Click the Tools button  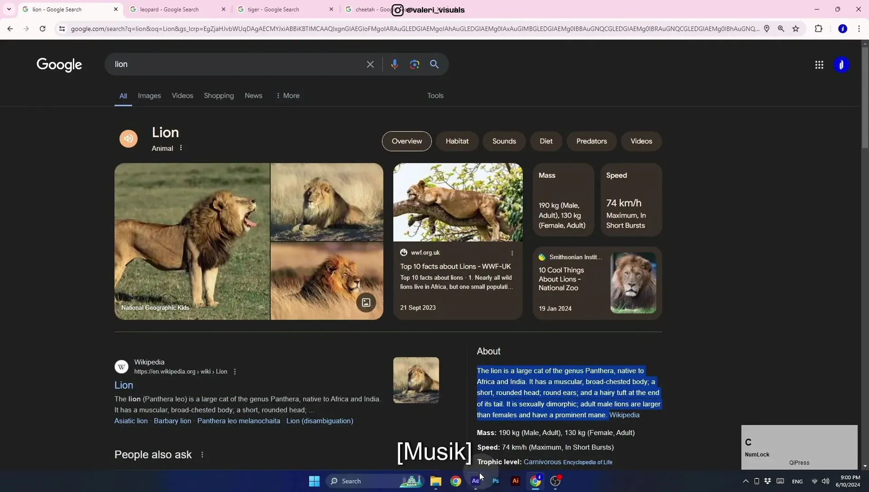point(435,95)
